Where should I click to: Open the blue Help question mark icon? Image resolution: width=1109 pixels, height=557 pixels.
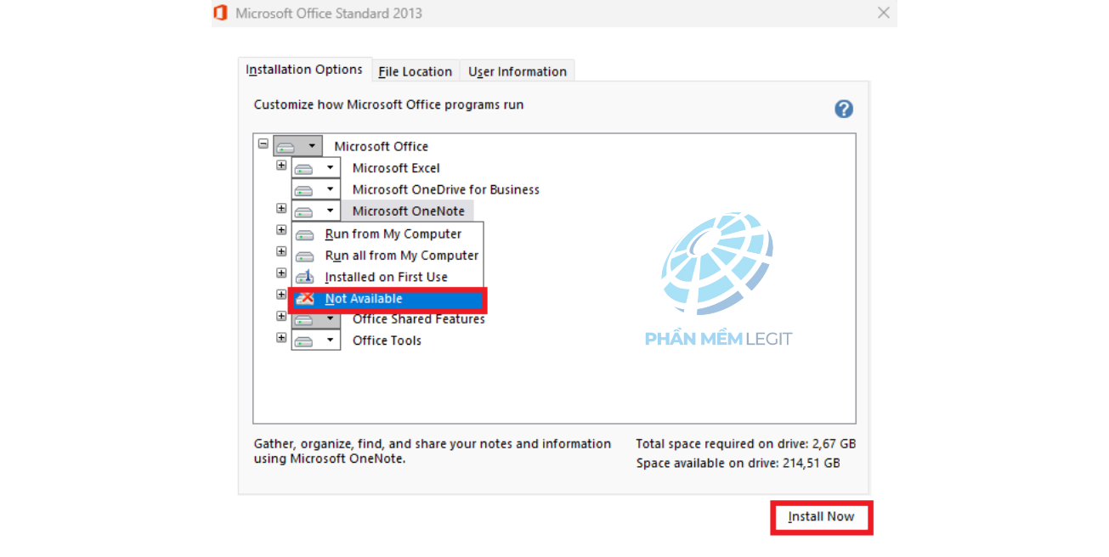click(x=843, y=109)
